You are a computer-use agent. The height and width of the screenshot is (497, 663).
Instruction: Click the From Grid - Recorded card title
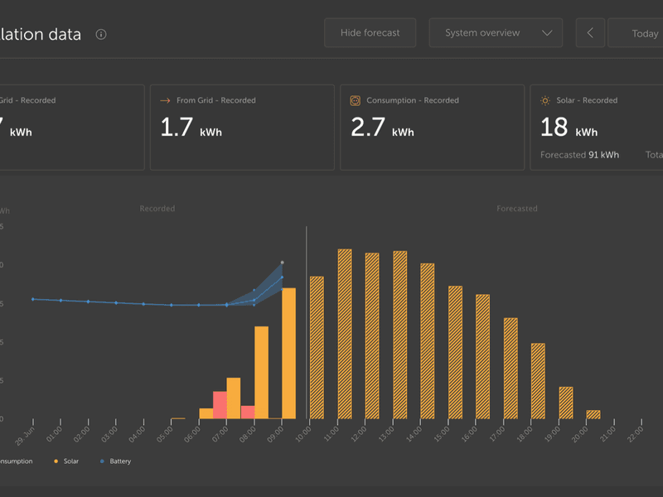[x=216, y=100]
